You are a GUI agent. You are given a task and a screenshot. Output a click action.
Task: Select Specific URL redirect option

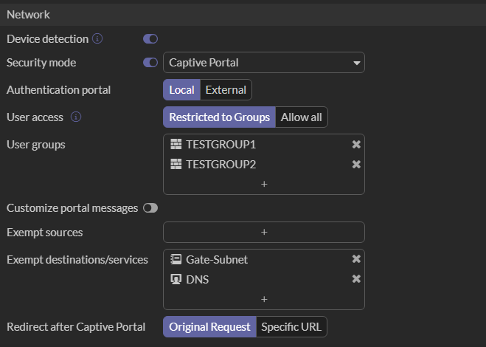click(x=291, y=327)
